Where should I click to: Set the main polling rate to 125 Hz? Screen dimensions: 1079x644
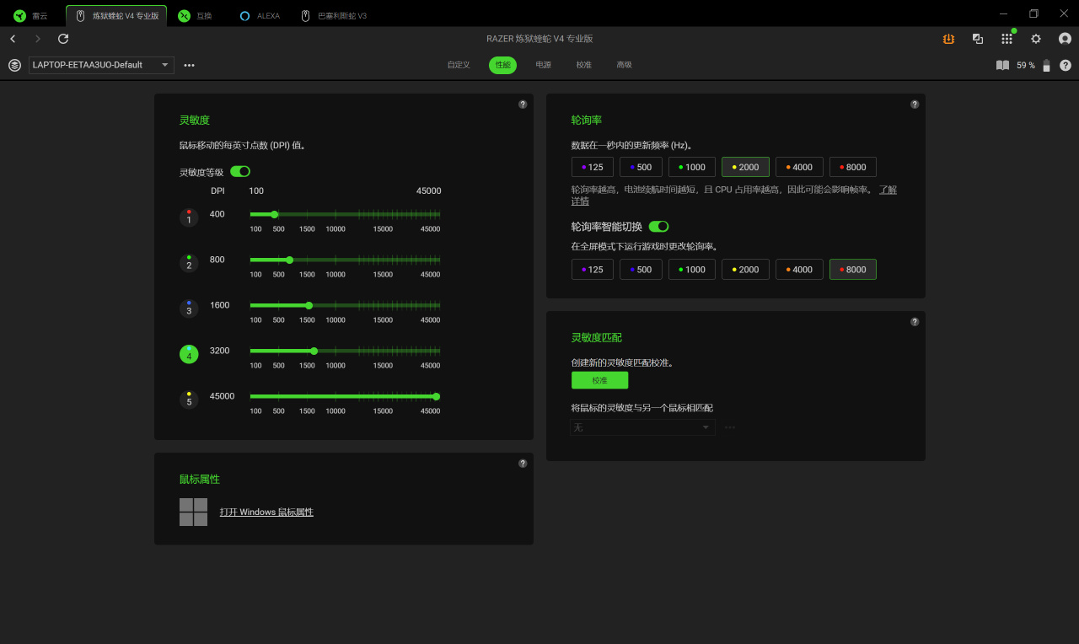593,167
